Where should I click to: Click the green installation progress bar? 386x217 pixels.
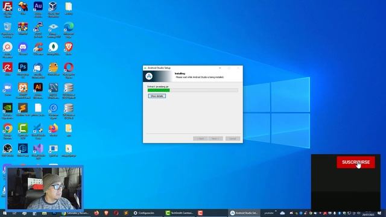point(193,90)
